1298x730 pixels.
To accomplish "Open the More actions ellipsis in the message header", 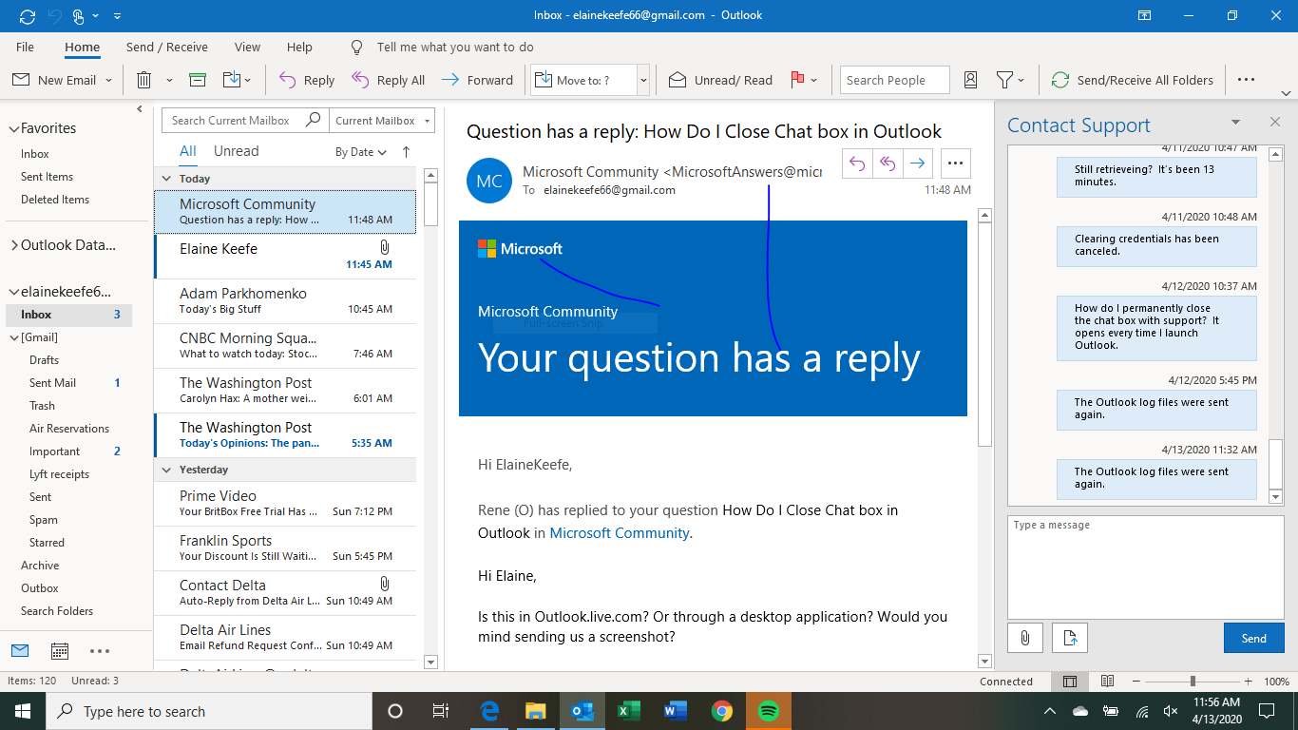I will [956, 163].
